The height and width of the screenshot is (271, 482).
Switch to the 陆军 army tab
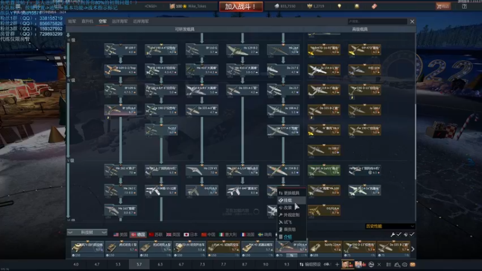(72, 21)
